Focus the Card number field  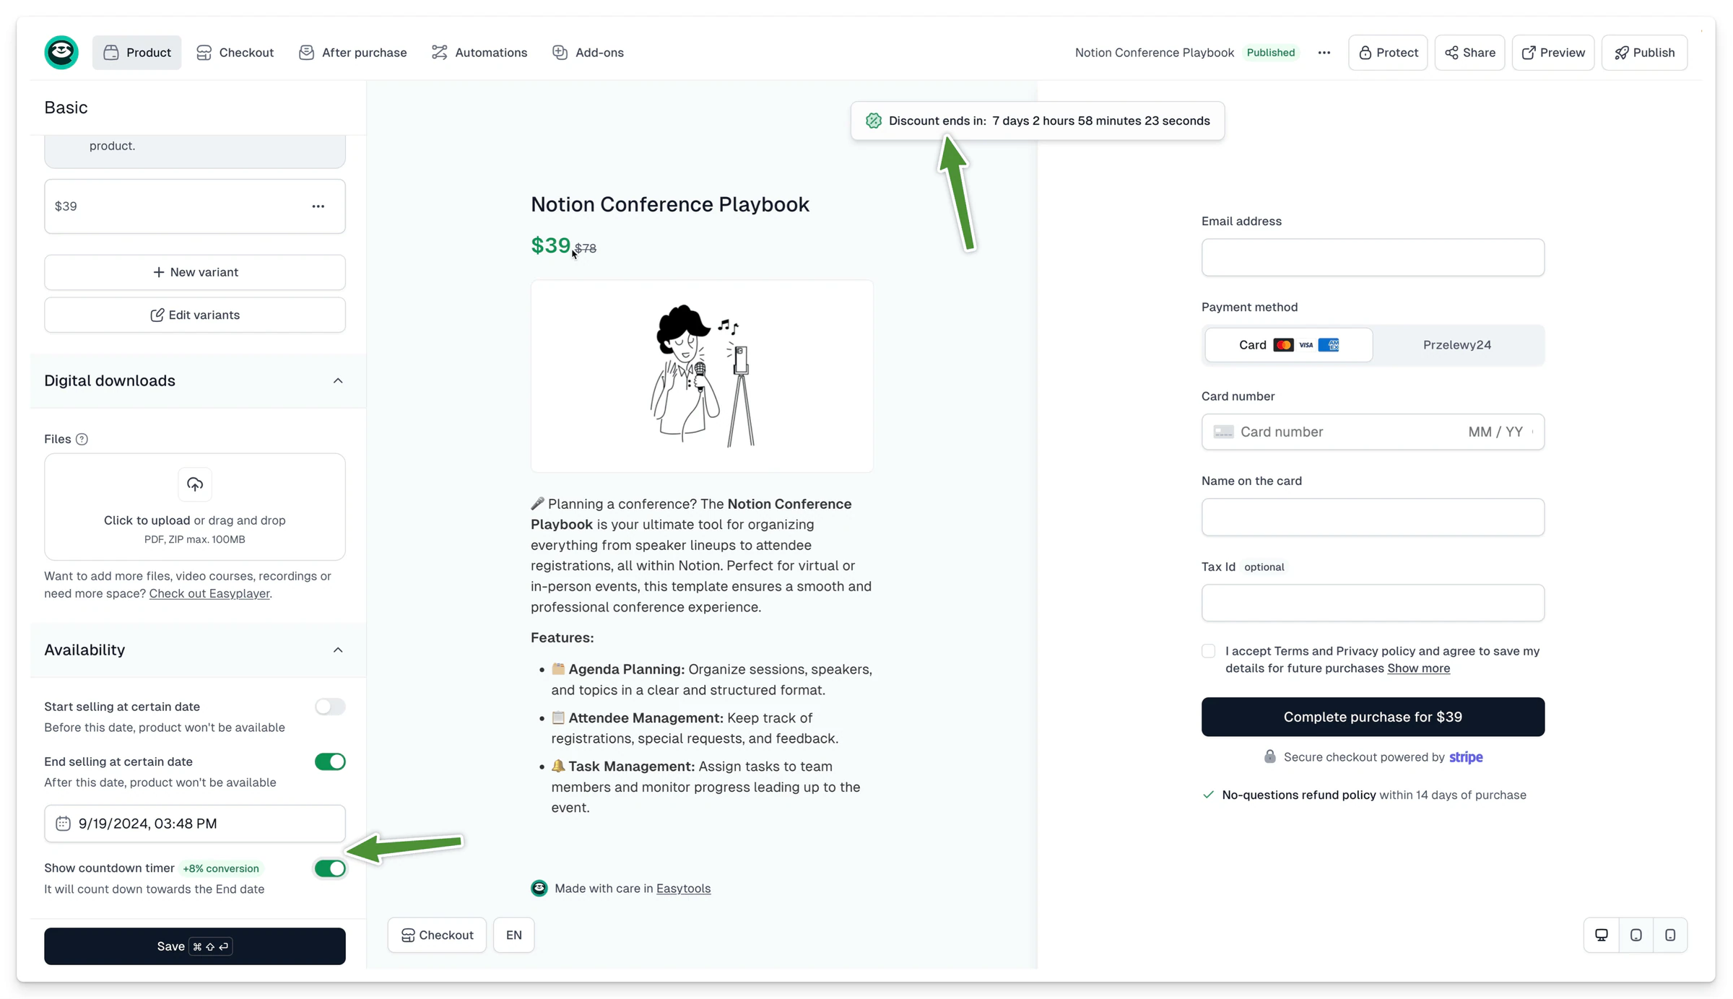[x=1373, y=432]
